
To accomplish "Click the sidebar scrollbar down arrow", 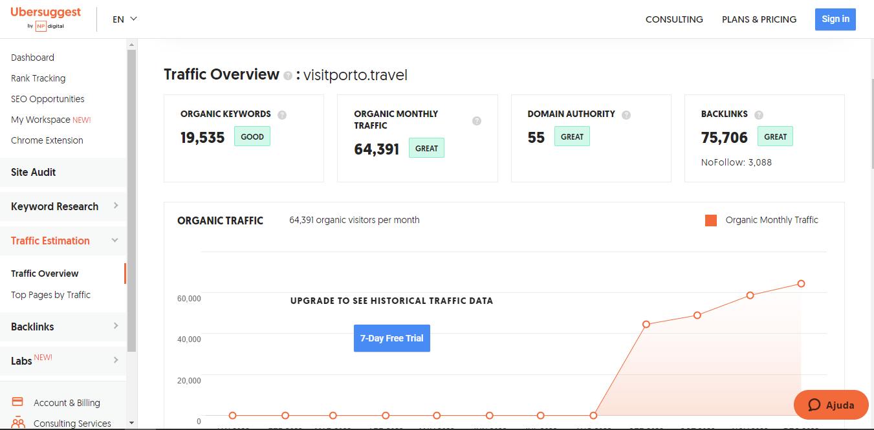I will [131, 423].
